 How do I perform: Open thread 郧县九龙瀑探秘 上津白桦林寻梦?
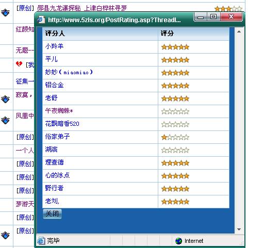(82, 8)
